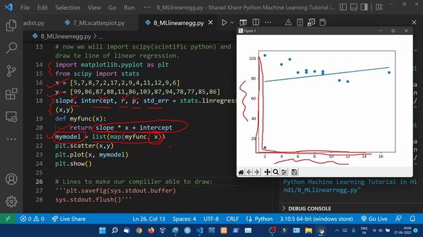Screen dimensions: 423x237
Task: Open notifications bell in status bar
Action: (412, 219)
